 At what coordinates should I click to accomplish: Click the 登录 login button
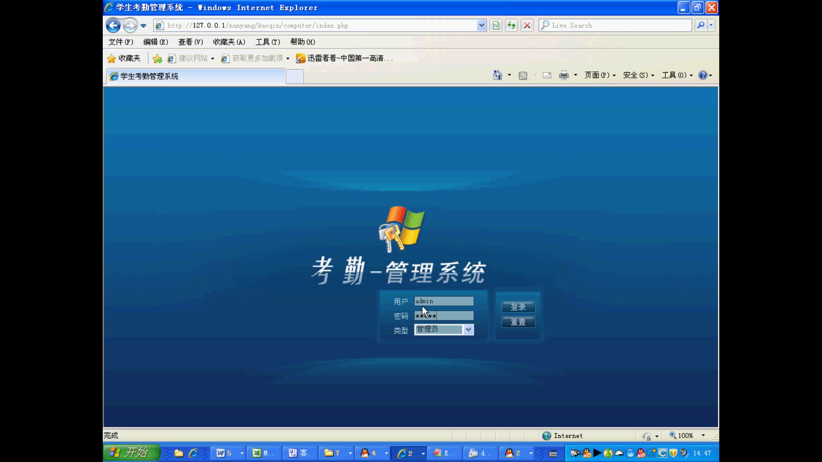coord(518,307)
